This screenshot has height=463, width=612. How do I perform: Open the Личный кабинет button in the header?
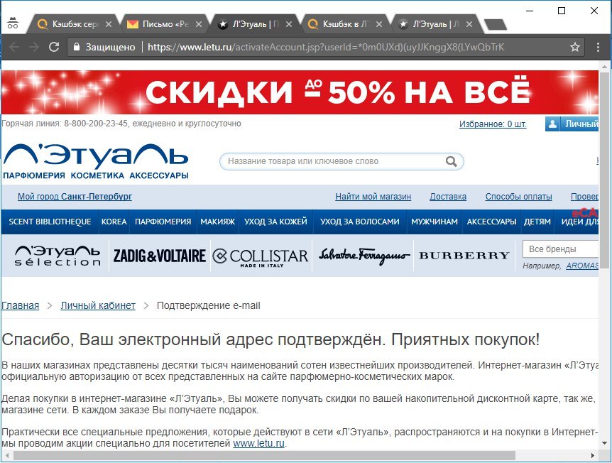click(572, 124)
